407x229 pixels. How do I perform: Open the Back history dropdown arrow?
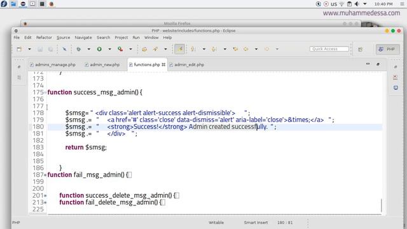[x=256, y=49]
